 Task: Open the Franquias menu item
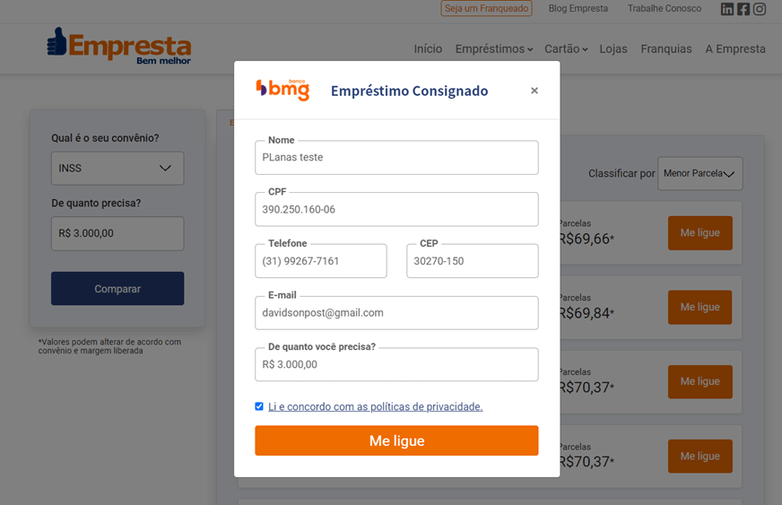pos(666,49)
